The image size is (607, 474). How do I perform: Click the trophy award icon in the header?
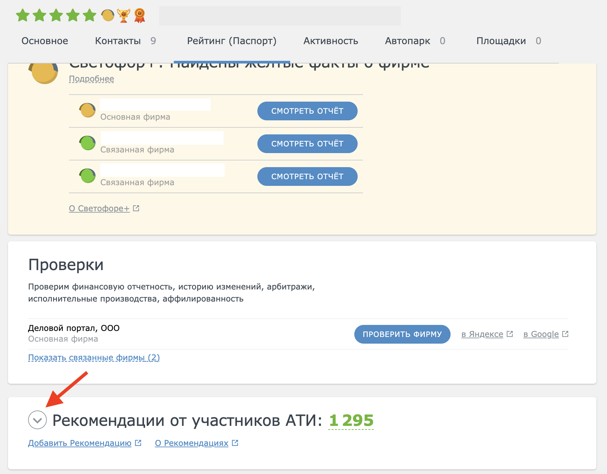point(124,16)
